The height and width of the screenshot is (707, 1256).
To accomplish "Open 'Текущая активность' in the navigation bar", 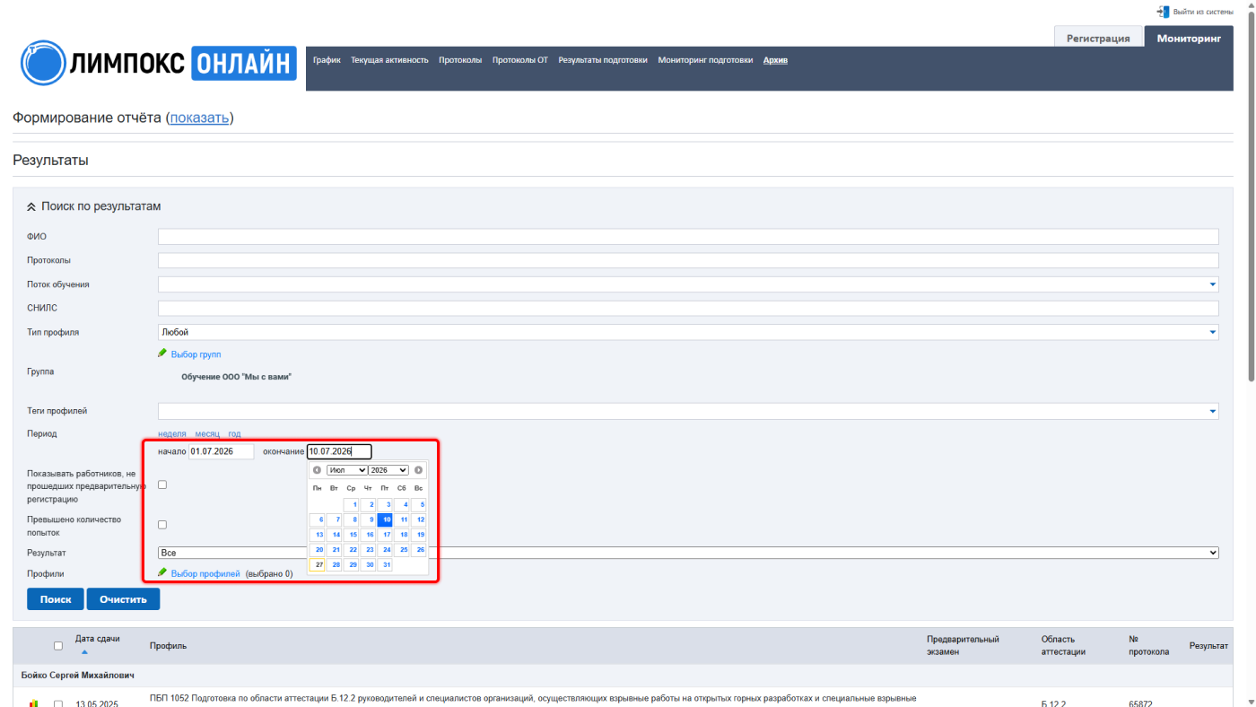I will tap(389, 60).
